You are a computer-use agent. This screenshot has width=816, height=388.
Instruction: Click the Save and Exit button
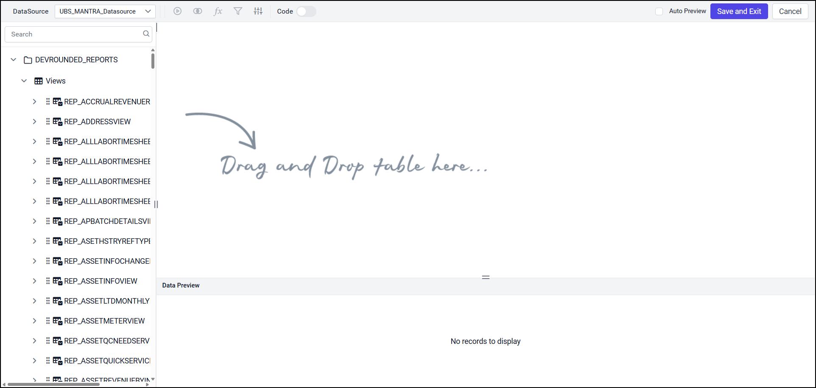click(739, 11)
